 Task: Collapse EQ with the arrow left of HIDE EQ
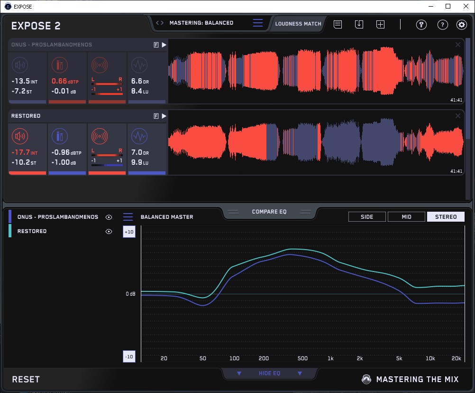(x=239, y=373)
